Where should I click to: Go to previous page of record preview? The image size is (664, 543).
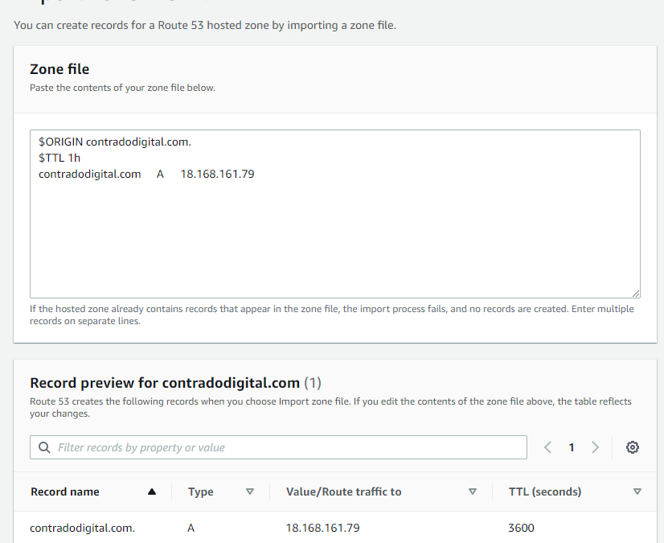click(x=547, y=447)
